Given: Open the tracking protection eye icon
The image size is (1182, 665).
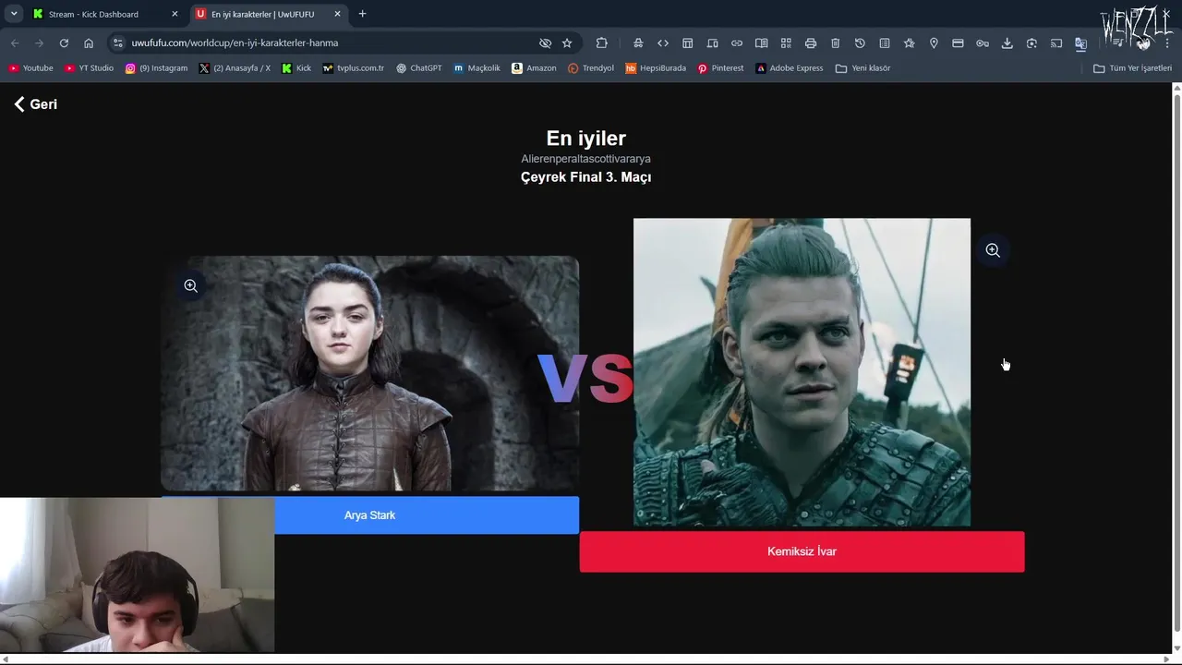Looking at the screenshot, I should tap(545, 42).
